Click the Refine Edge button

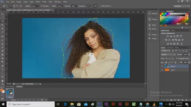tap(106, 6)
